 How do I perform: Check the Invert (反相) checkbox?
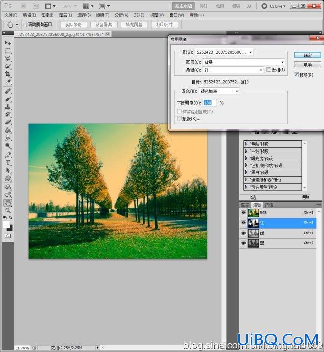[268, 70]
